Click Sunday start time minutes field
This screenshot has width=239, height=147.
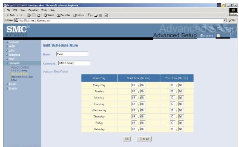click(143, 91)
